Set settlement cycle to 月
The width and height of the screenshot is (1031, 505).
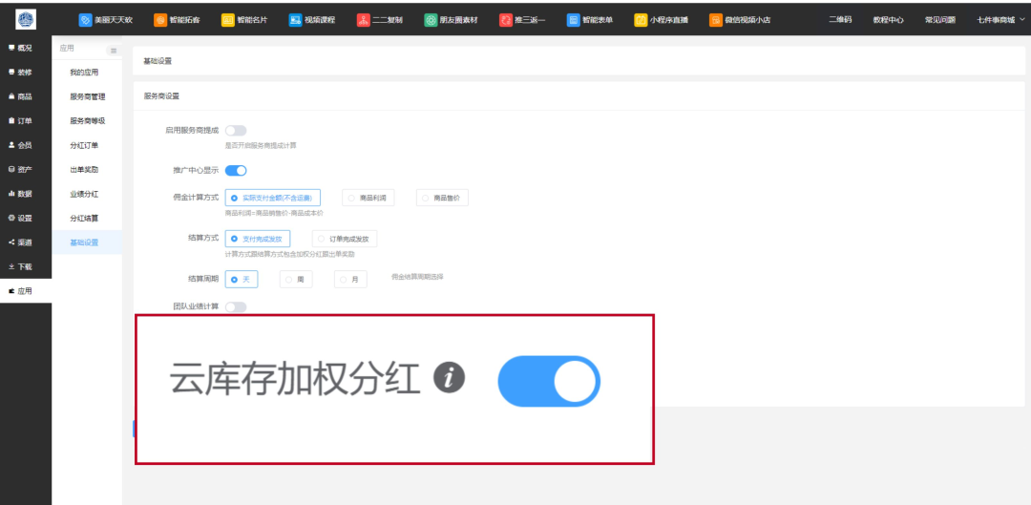(350, 280)
